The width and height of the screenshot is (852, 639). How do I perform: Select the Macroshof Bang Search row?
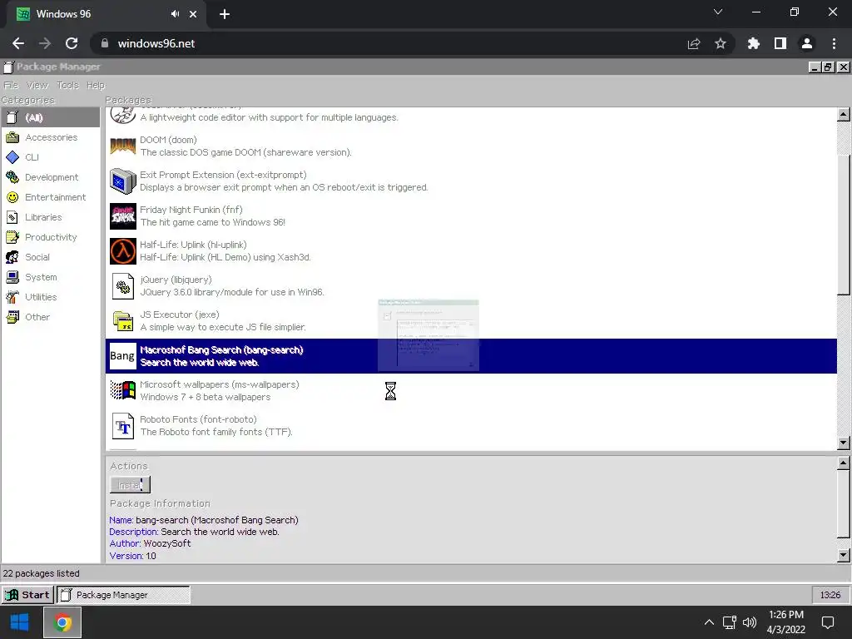tap(471, 356)
